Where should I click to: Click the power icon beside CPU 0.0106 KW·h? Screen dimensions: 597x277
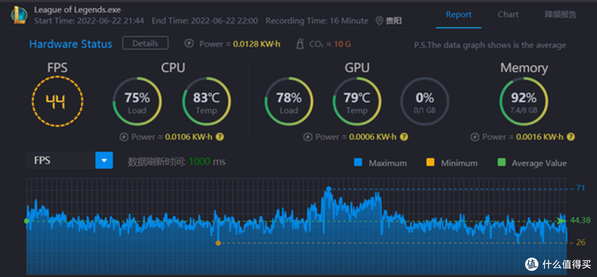tap(123, 137)
